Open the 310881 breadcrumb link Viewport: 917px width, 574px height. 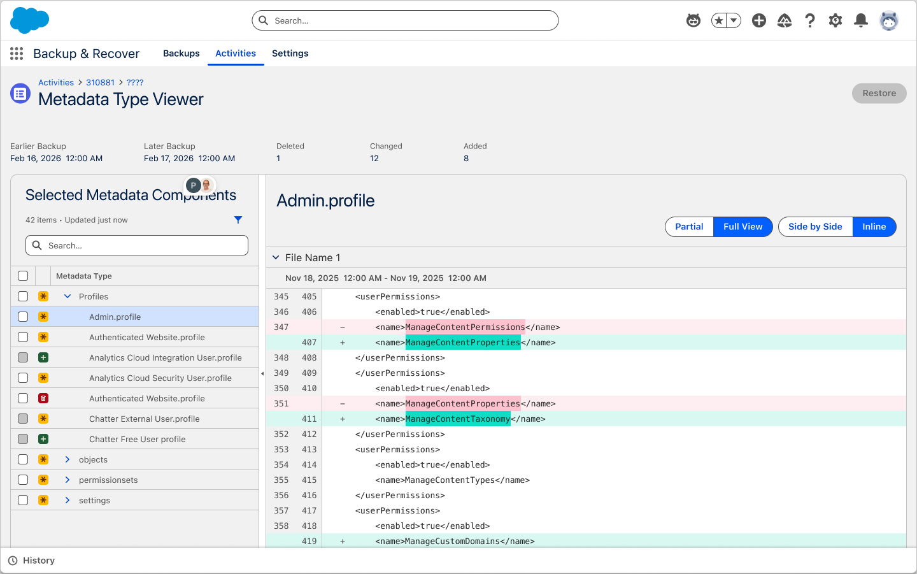click(101, 83)
